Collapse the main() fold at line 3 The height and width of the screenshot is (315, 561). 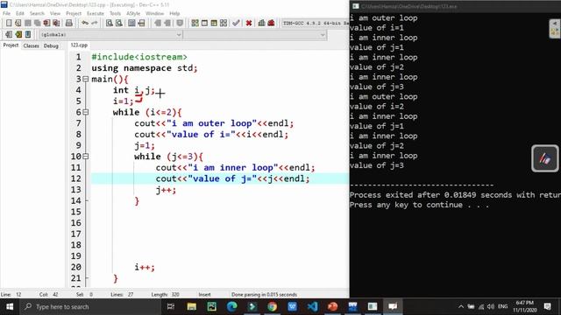coord(86,79)
